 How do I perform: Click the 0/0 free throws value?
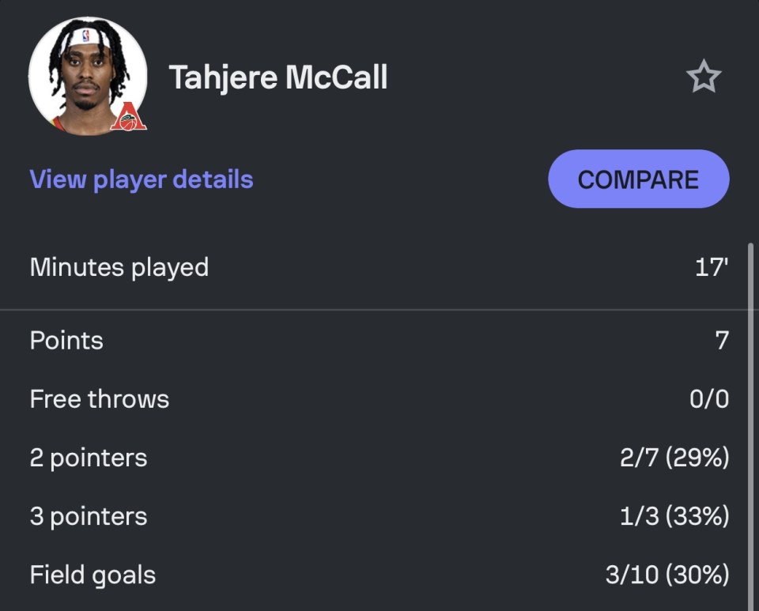pos(709,400)
